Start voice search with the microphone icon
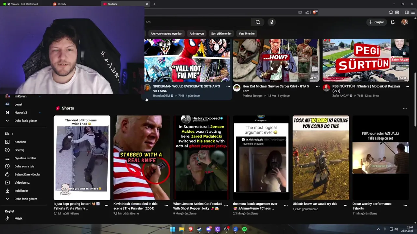 pyautogui.click(x=272, y=22)
